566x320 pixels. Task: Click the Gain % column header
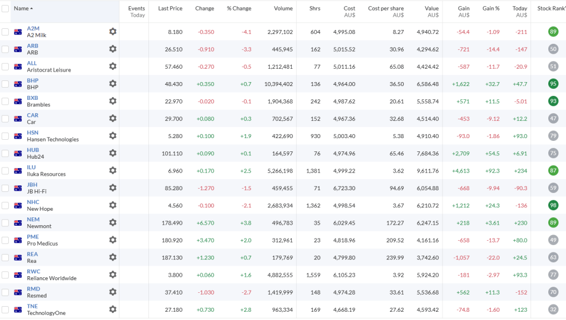(x=491, y=8)
